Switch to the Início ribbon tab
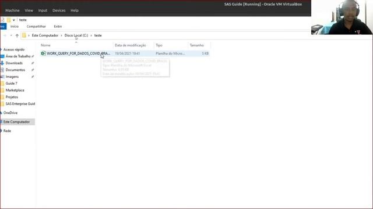 click(14, 26)
